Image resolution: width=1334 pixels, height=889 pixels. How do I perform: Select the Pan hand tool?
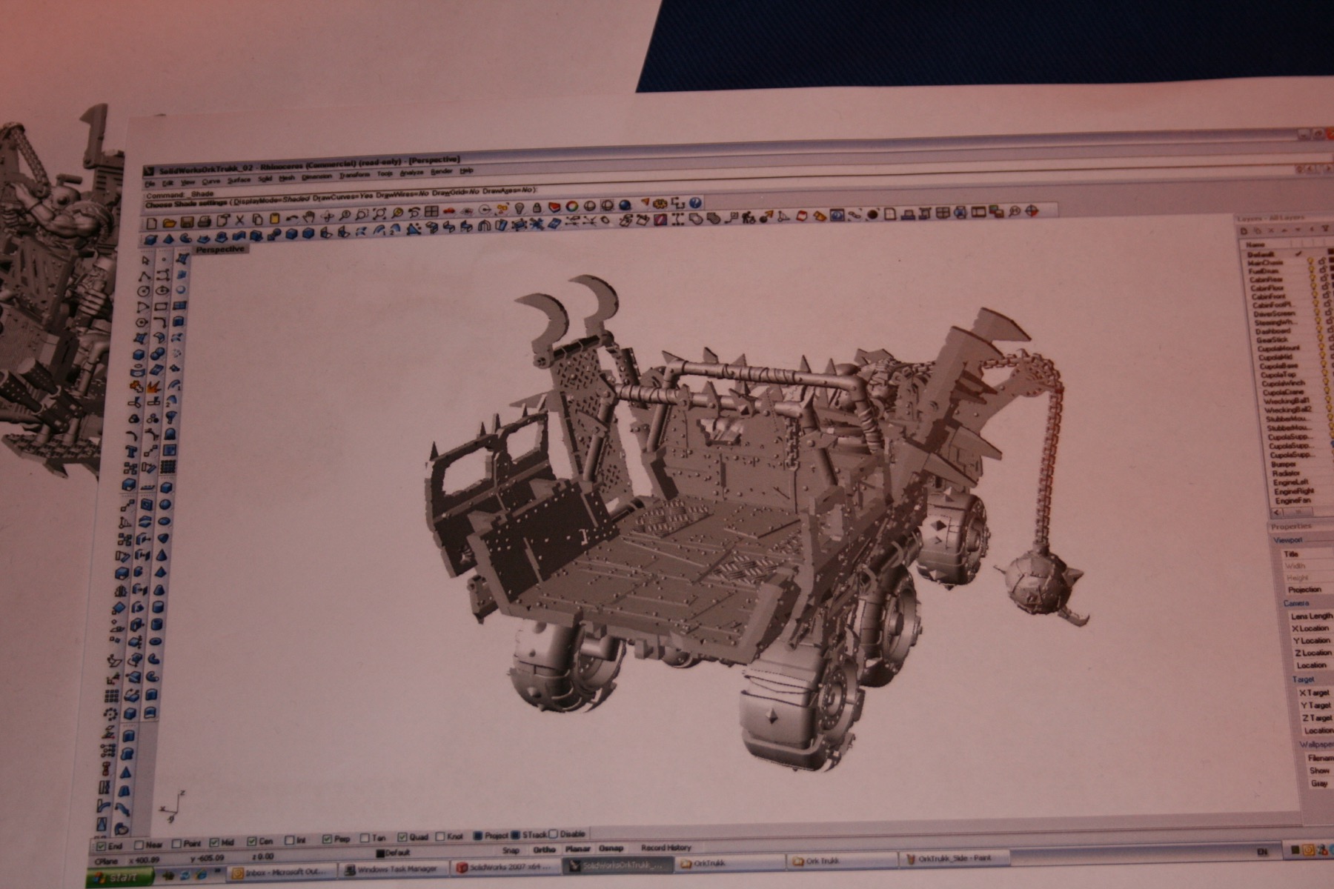(x=308, y=218)
